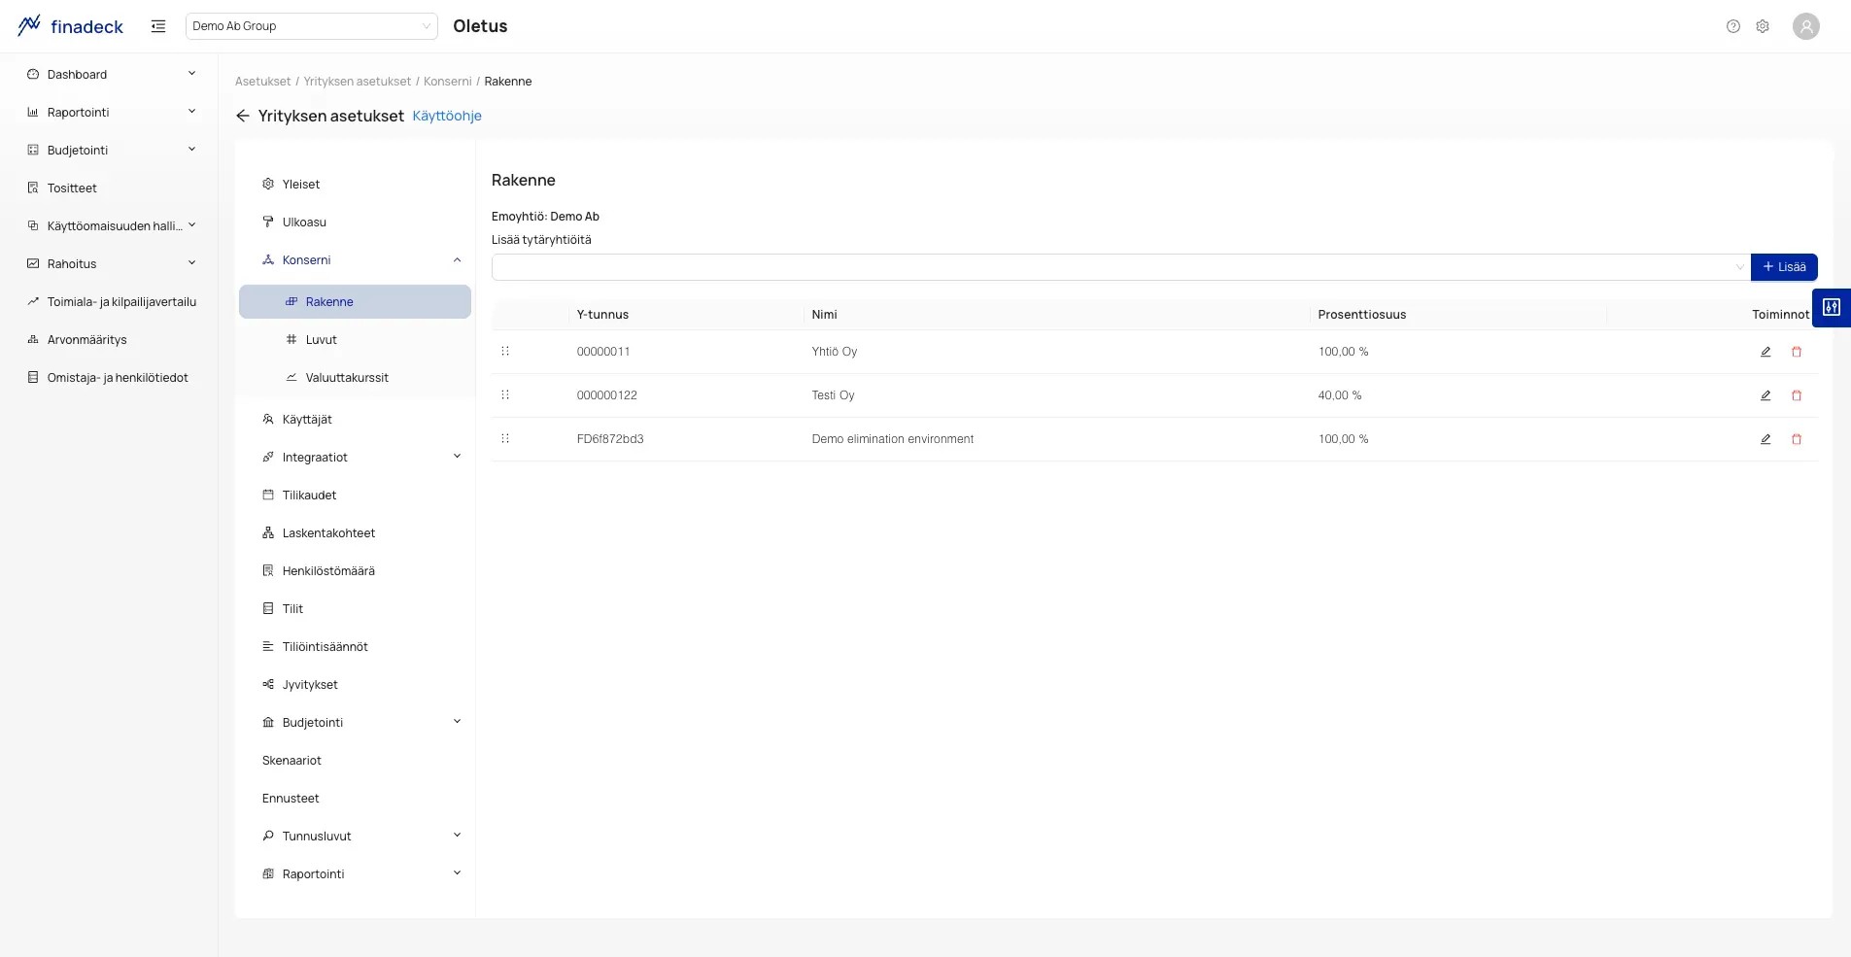The height and width of the screenshot is (957, 1851).
Task: Go to Konserni breadcrumb
Action: pos(447,82)
